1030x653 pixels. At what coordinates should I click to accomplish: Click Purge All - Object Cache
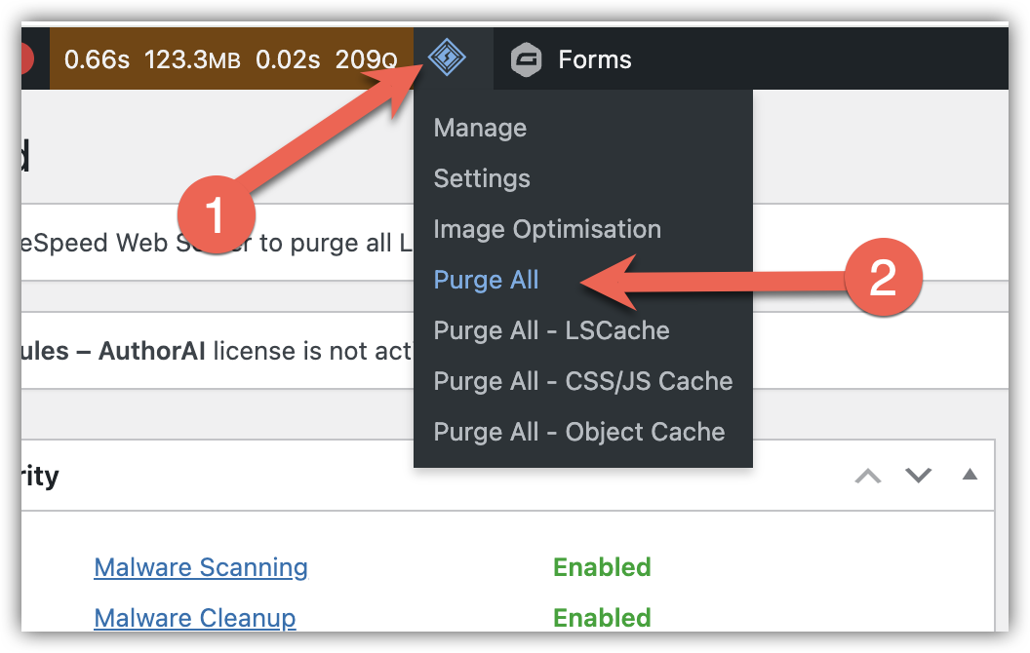point(578,432)
